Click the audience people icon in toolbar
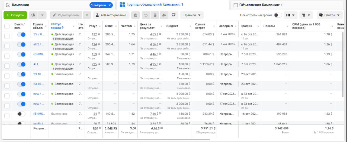Screen dimensions: 347x142 coord(164,15)
